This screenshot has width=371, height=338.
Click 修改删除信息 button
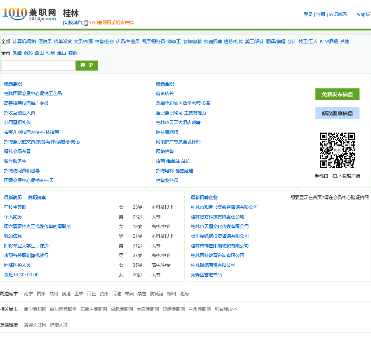coord(337,113)
